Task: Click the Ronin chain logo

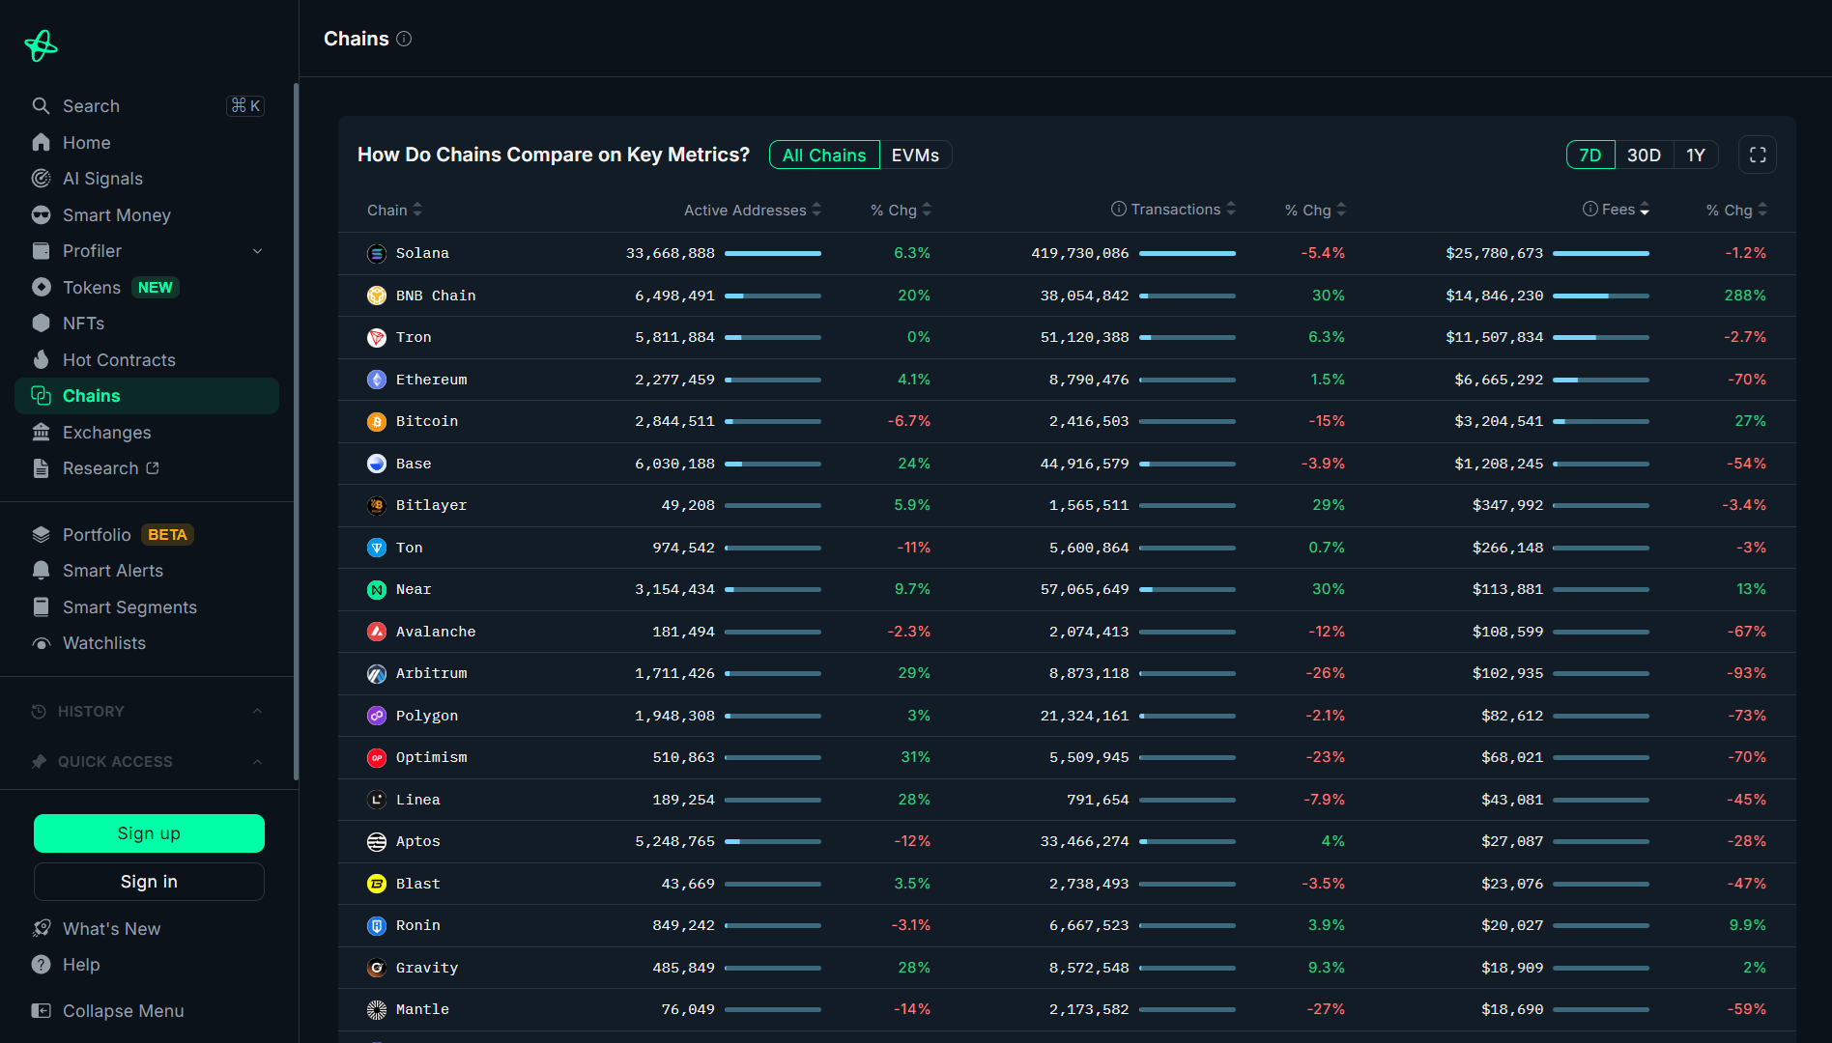Action: tap(377, 925)
